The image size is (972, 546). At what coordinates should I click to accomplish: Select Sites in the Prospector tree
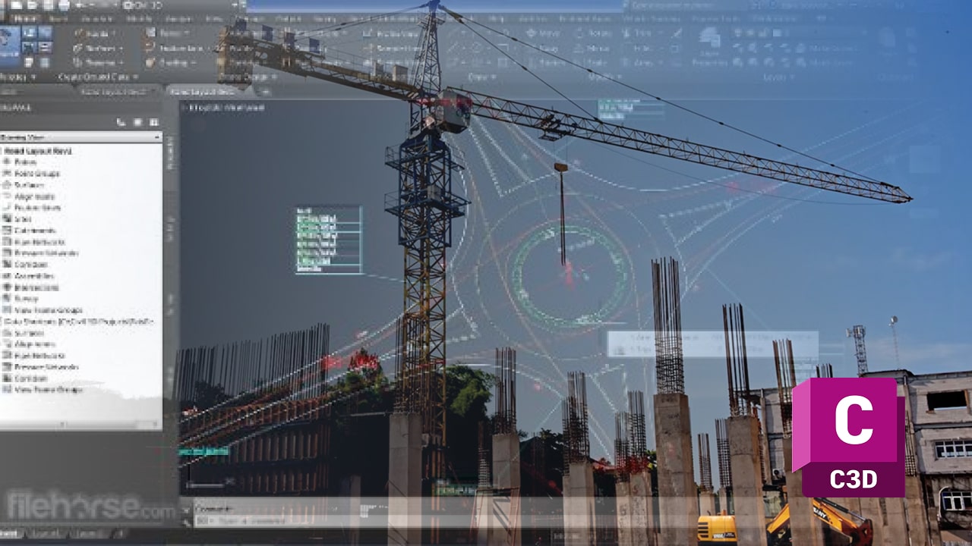pyautogui.click(x=22, y=219)
